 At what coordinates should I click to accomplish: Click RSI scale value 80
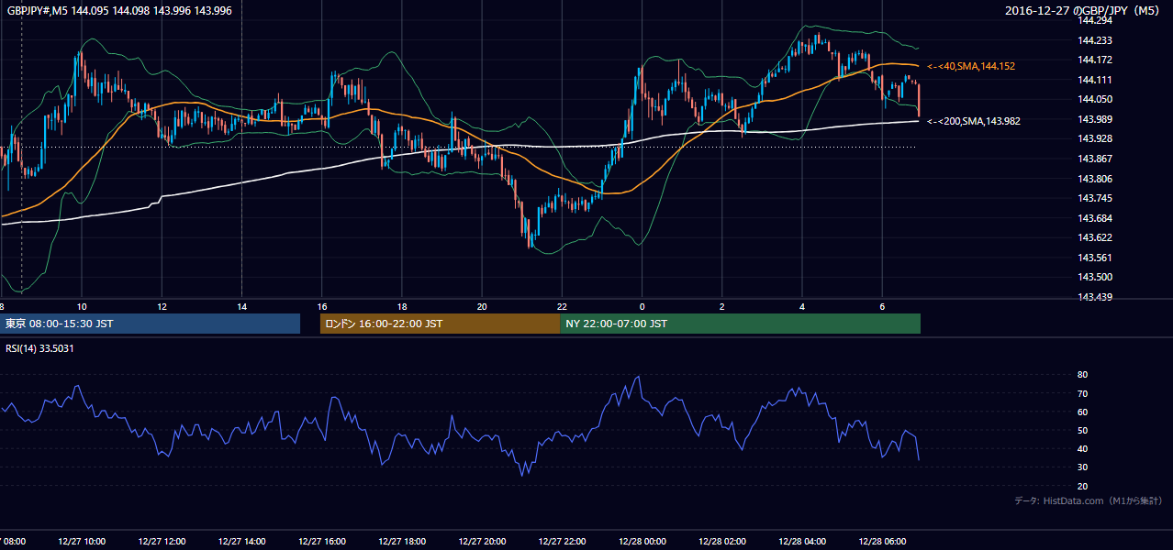coord(1083,375)
